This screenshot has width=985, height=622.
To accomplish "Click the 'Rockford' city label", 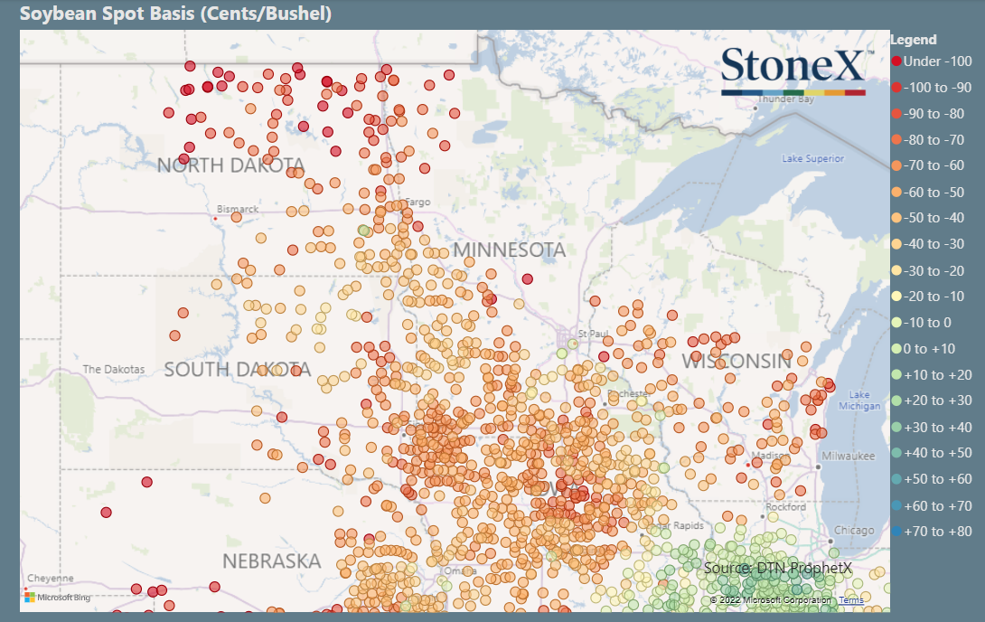I will pos(785,506).
